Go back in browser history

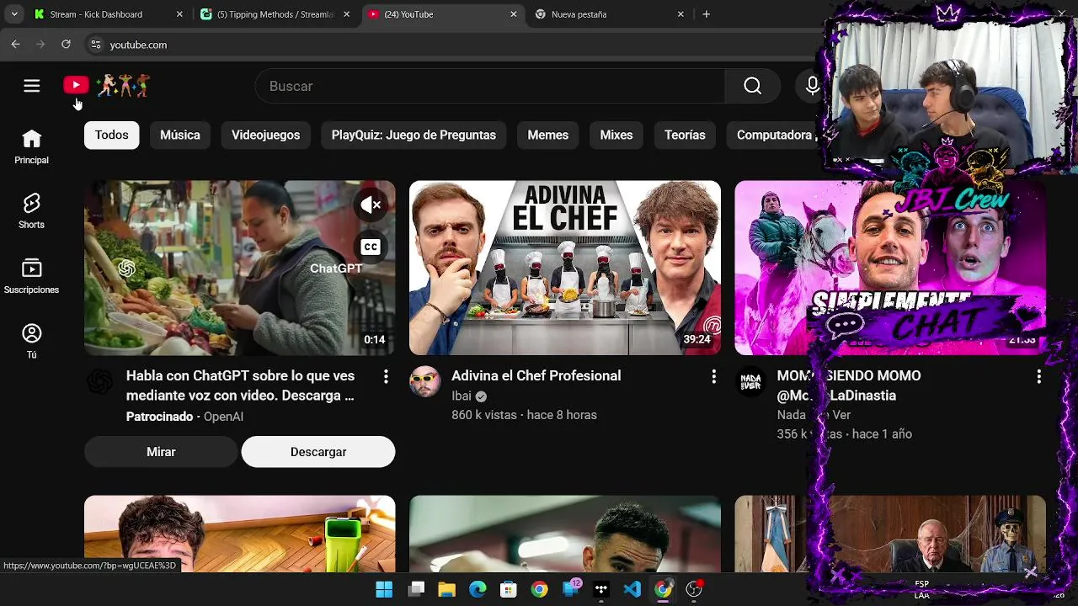click(15, 45)
